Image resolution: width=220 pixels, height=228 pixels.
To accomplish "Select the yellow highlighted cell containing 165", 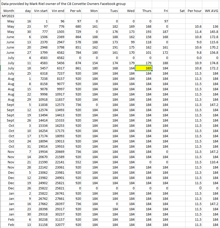I will coord(143,68).
